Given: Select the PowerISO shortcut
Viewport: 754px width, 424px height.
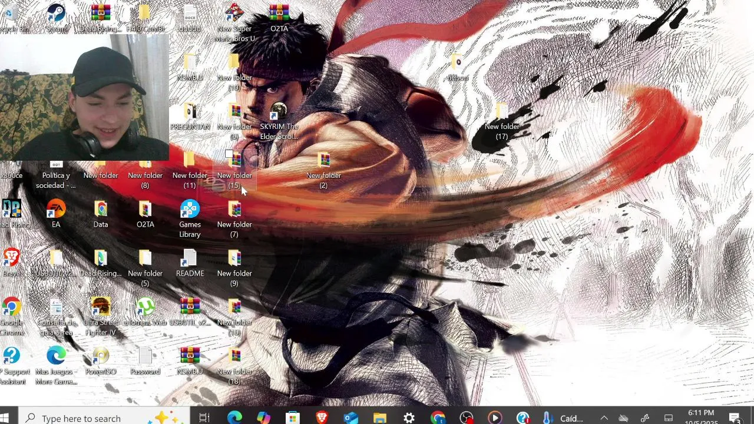Looking at the screenshot, I should point(101,360).
